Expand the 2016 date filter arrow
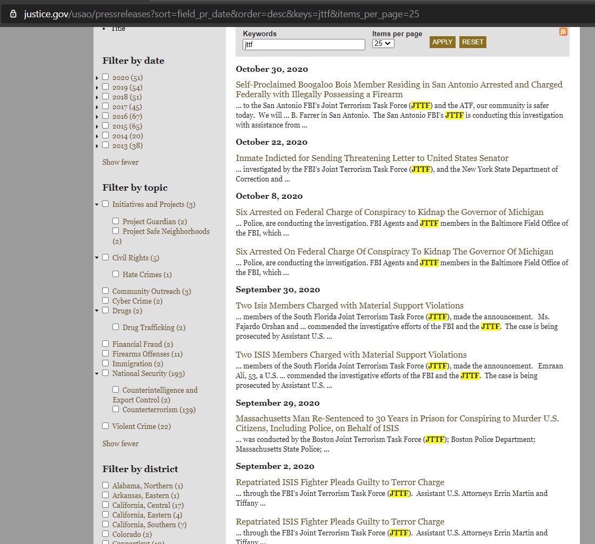 coord(97,117)
